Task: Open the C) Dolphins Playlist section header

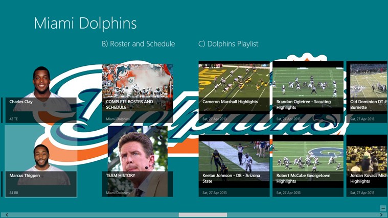Action: point(228,44)
